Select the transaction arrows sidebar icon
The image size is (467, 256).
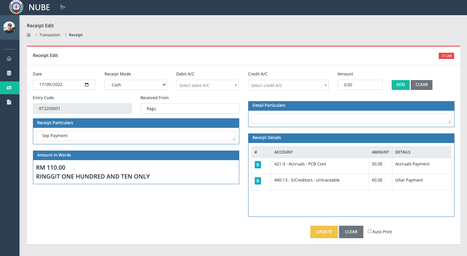(x=9, y=88)
